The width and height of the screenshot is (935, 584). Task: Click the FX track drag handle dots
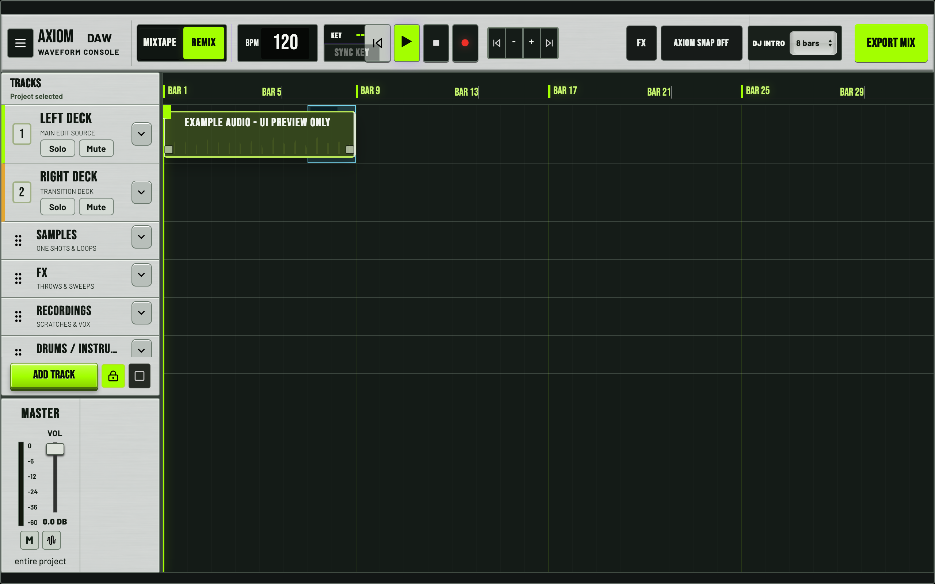click(18, 278)
